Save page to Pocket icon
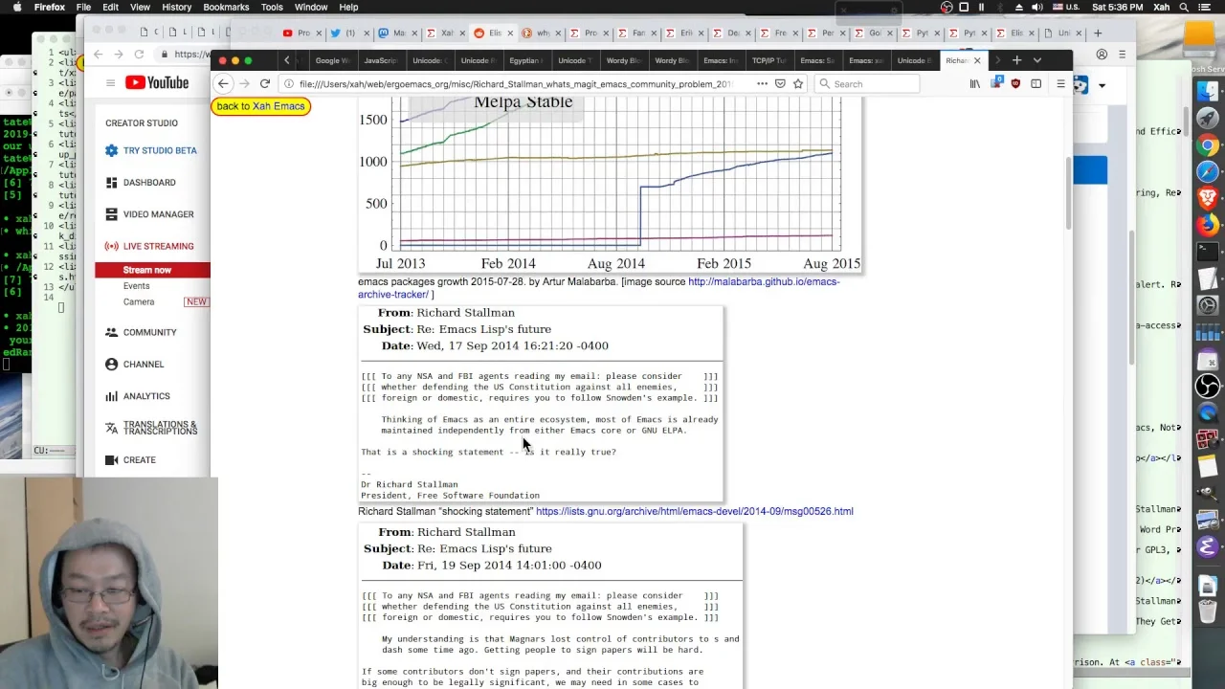Viewport: 1225px width, 689px height. (780, 84)
